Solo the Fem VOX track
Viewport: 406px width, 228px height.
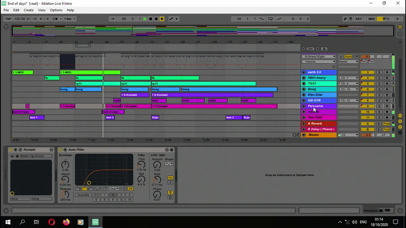[x=379, y=117]
